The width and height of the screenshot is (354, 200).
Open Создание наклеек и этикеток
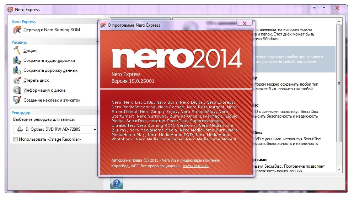click(x=52, y=100)
